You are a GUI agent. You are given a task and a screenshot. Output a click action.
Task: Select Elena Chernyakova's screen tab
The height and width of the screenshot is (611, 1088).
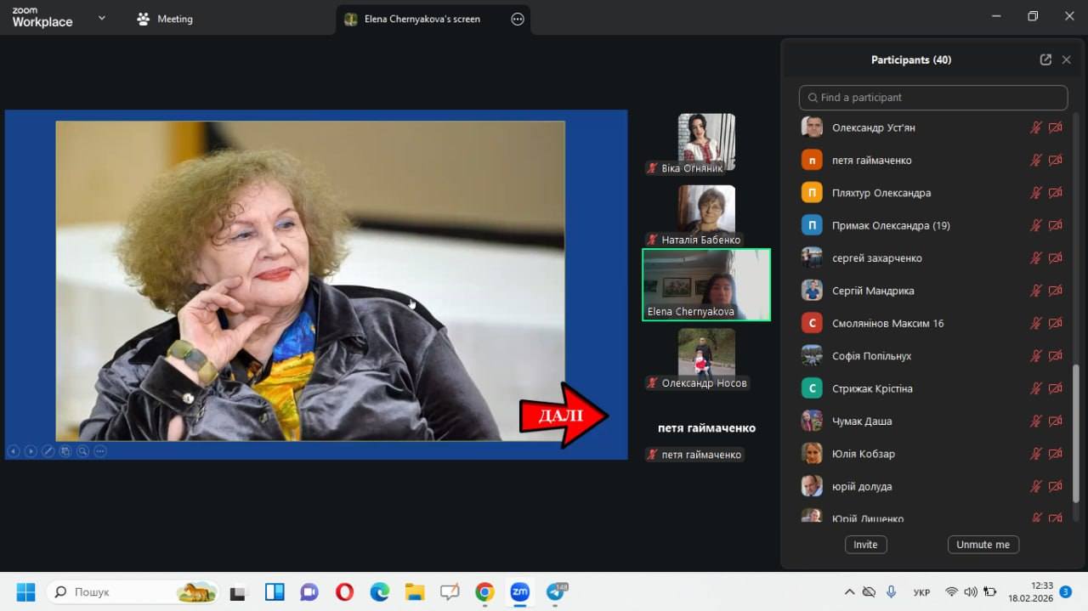(422, 19)
